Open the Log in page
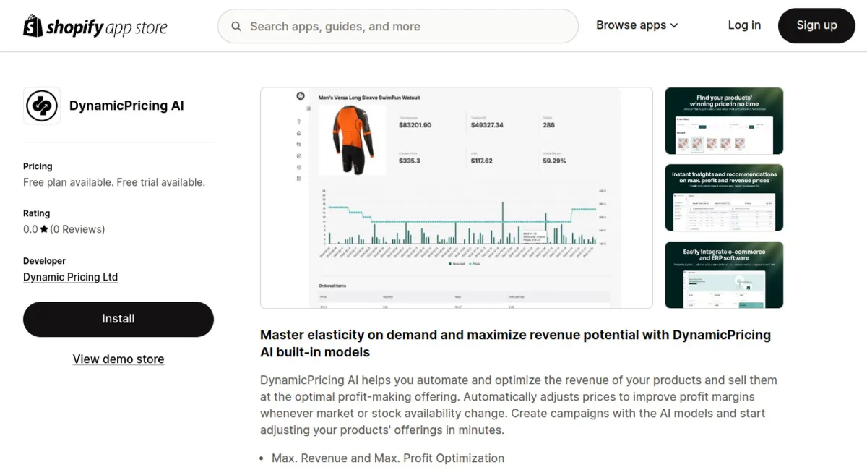Screen dimensions: 867x470 tap(743, 25)
